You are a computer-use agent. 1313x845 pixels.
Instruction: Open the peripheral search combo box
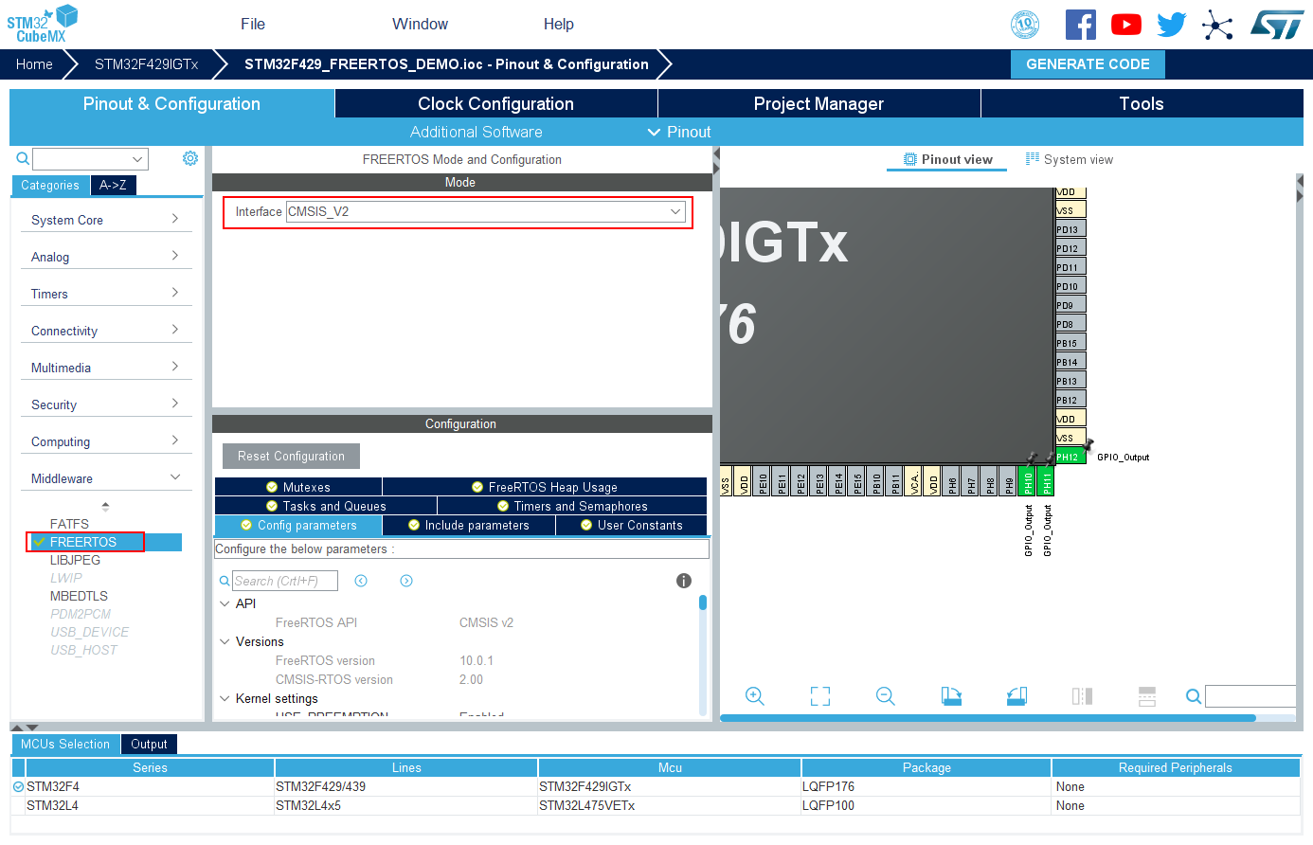tap(91, 159)
